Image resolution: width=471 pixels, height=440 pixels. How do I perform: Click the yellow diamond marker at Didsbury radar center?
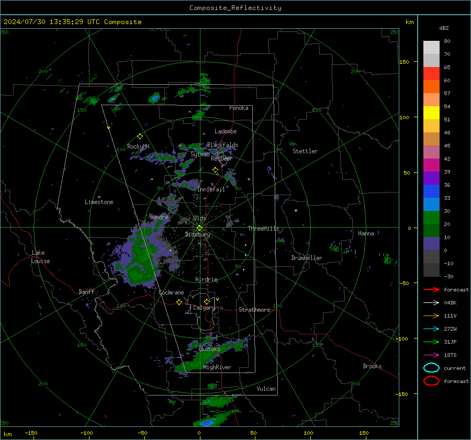[x=199, y=228]
